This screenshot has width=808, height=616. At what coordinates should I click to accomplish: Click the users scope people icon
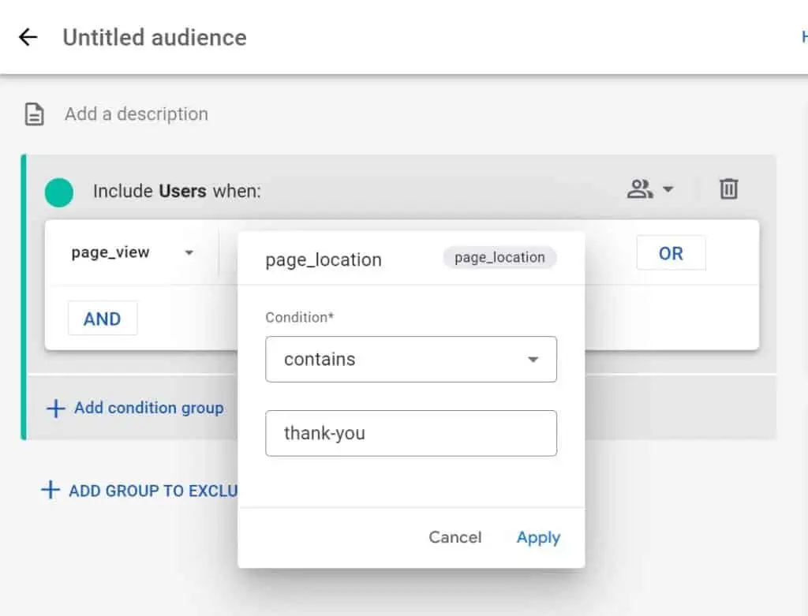(639, 189)
